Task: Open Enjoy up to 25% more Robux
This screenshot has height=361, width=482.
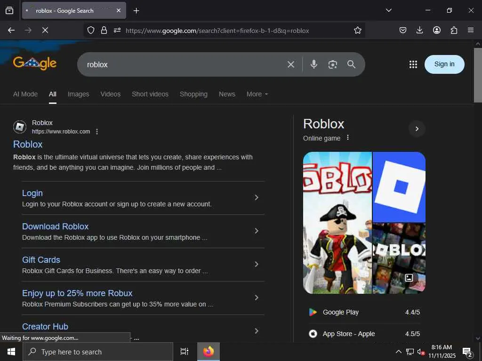Action: 77,293
